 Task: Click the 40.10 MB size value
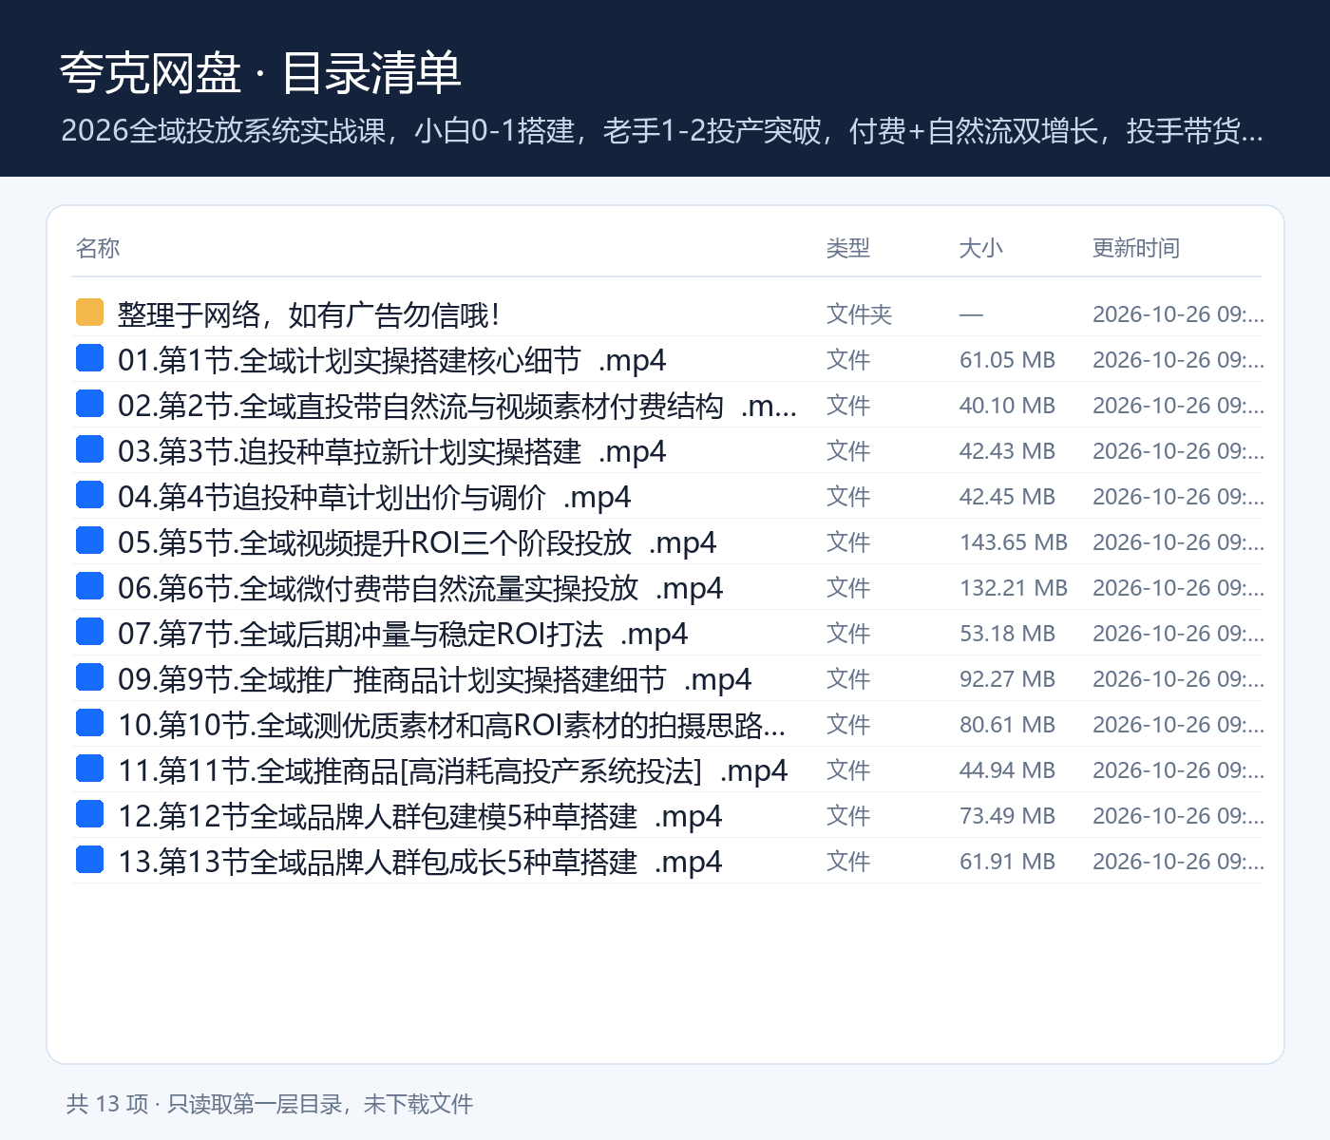coord(1007,406)
